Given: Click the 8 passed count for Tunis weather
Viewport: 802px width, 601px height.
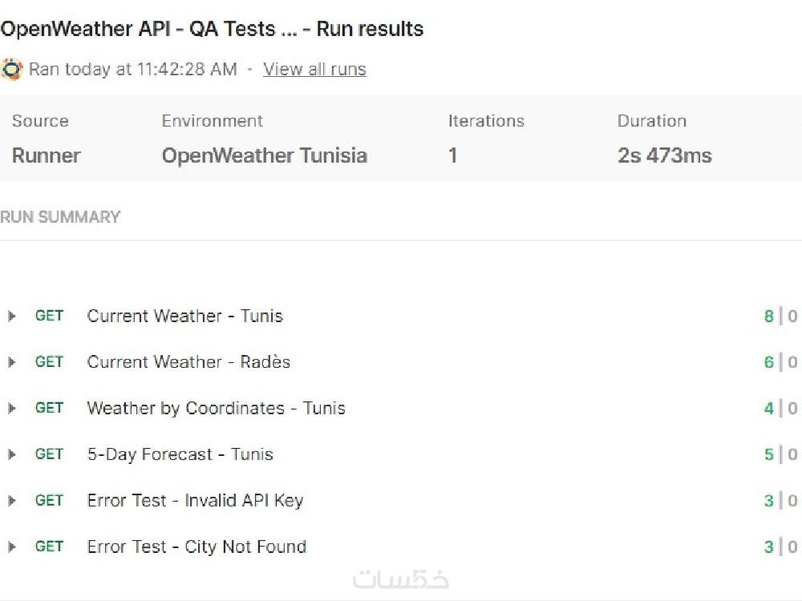Looking at the screenshot, I should [x=768, y=317].
